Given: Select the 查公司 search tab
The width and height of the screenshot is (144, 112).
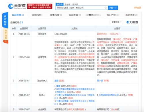Looking at the screenshot, I should (60, 4).
